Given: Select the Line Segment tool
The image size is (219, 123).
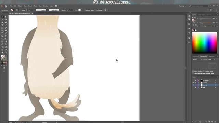Looking at the screenshot, I should 6,25.
